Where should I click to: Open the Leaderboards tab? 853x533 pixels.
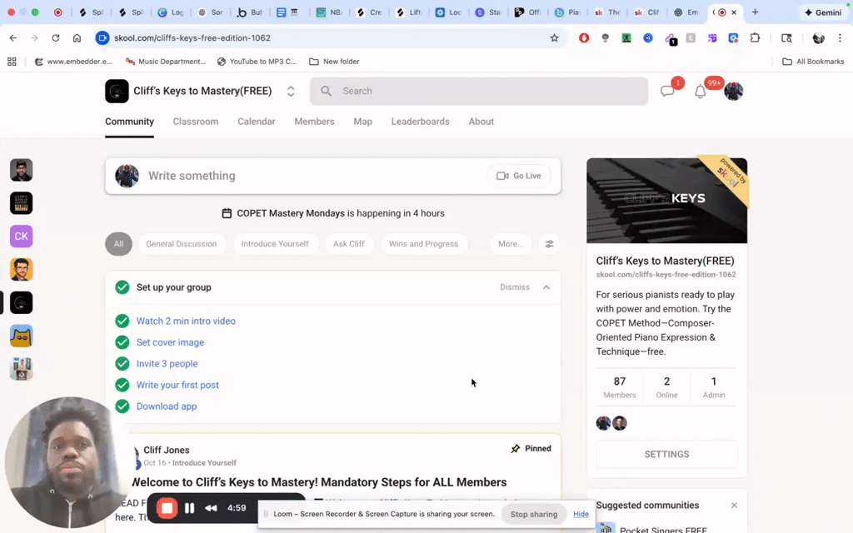pyautogui.click(x=420, y=122)
